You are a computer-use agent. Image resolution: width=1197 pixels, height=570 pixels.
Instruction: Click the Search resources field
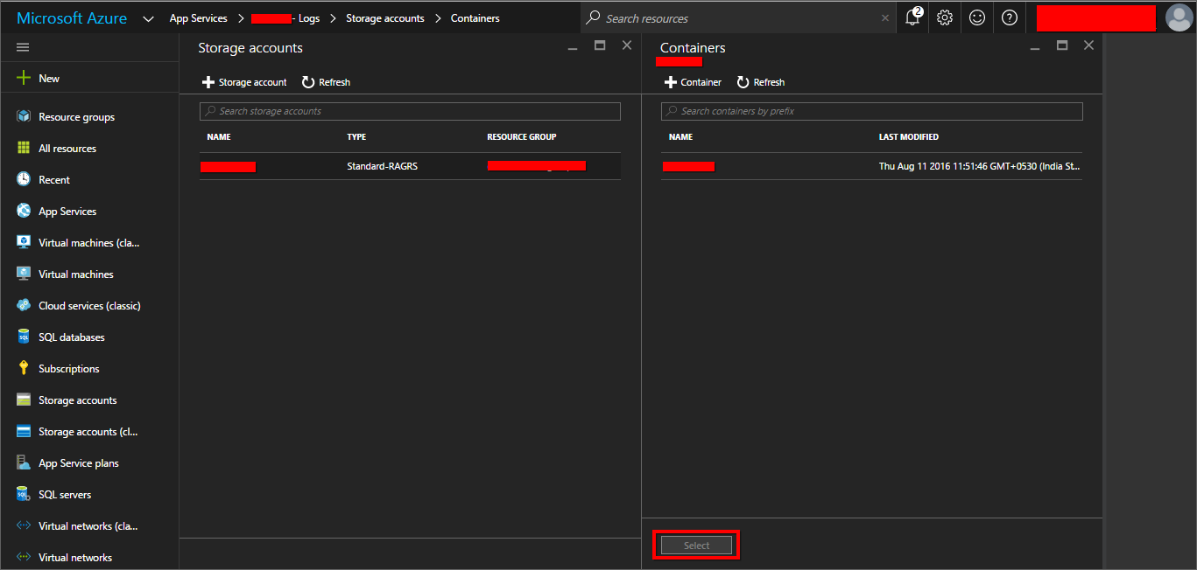[736, 18]
